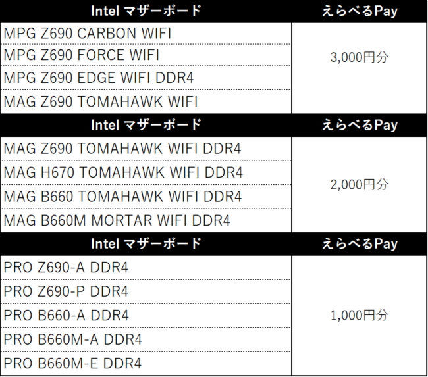Click the 1,000円分 reward cell
The height and width of the screenshot is (377, 428).
(x=359, y=315)
